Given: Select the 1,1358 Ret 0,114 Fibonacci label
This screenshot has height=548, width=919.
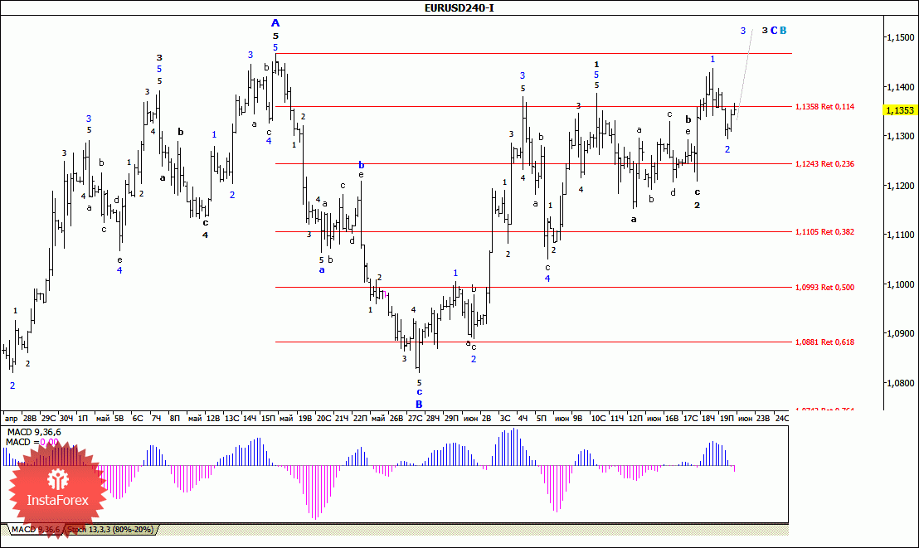Looking at the screenshot, I should [824, 107].
